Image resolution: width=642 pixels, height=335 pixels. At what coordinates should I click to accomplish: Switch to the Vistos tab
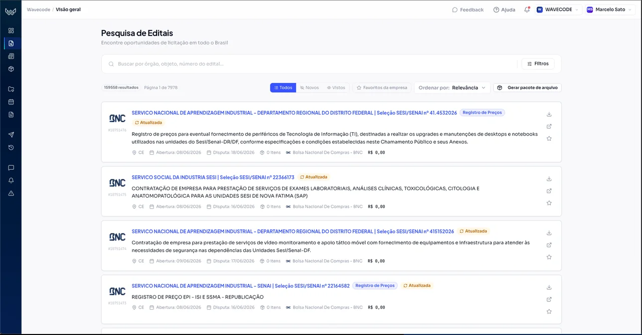(336, 88)
